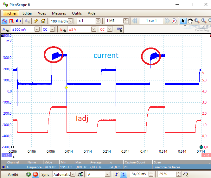This screenshot has width=211, height=178.
Task: Open Automatique trigger mode dropdown
Action: tap(73, 175)
